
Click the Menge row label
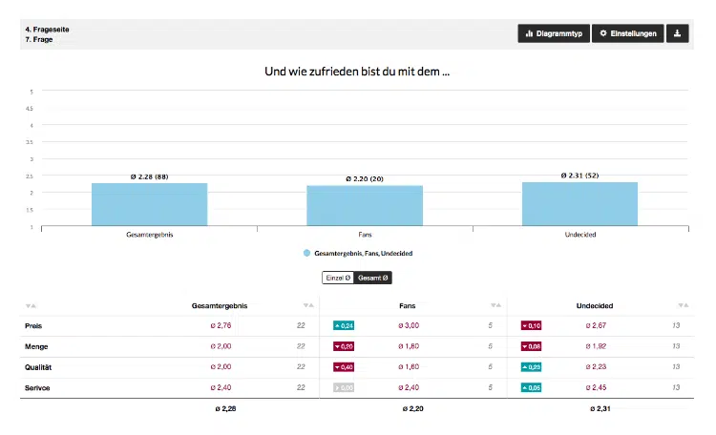(36, 346)
